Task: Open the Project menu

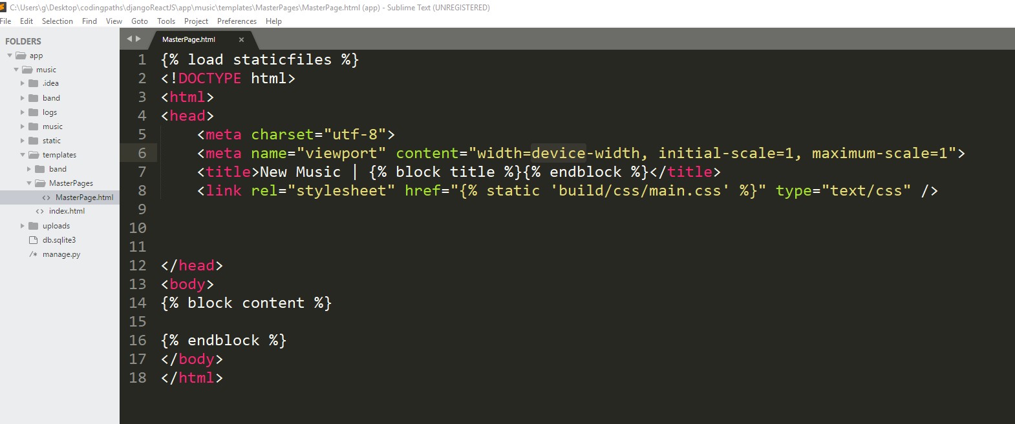Action: coord(196,21)
